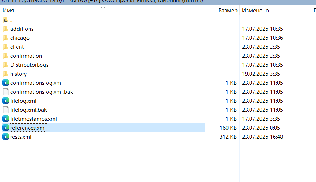Screen dimensions: 316x182
Task: Click the 1 KB size of filelog.xml
Action: [231, 101]
